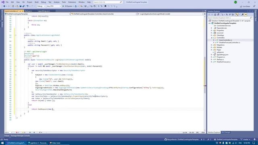Viewport: 258px width, 145px height.
Task: Toggle the Preview Selected Items icon in Solution Explorer
Action: tap(246, 14)
